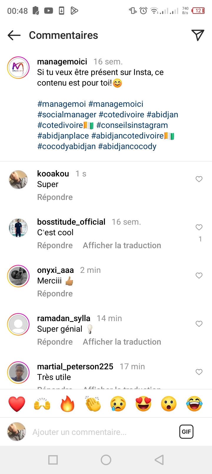Heart the ramadan_sylla comment
This screenshot has width=212, height=474.
click(199, 324)
